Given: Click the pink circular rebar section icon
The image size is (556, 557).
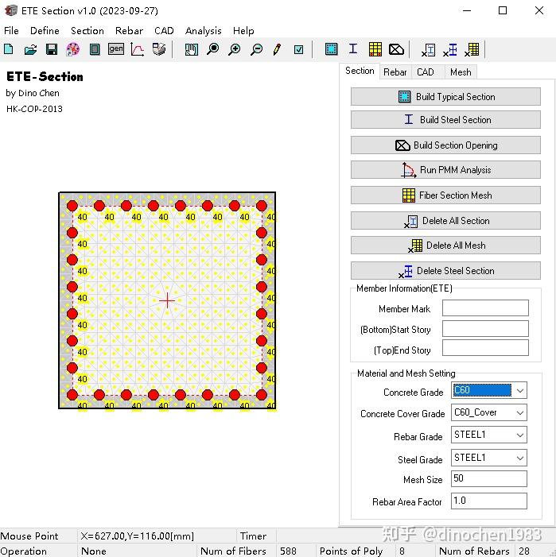Looking at the screenshot, I should [73, 49].
